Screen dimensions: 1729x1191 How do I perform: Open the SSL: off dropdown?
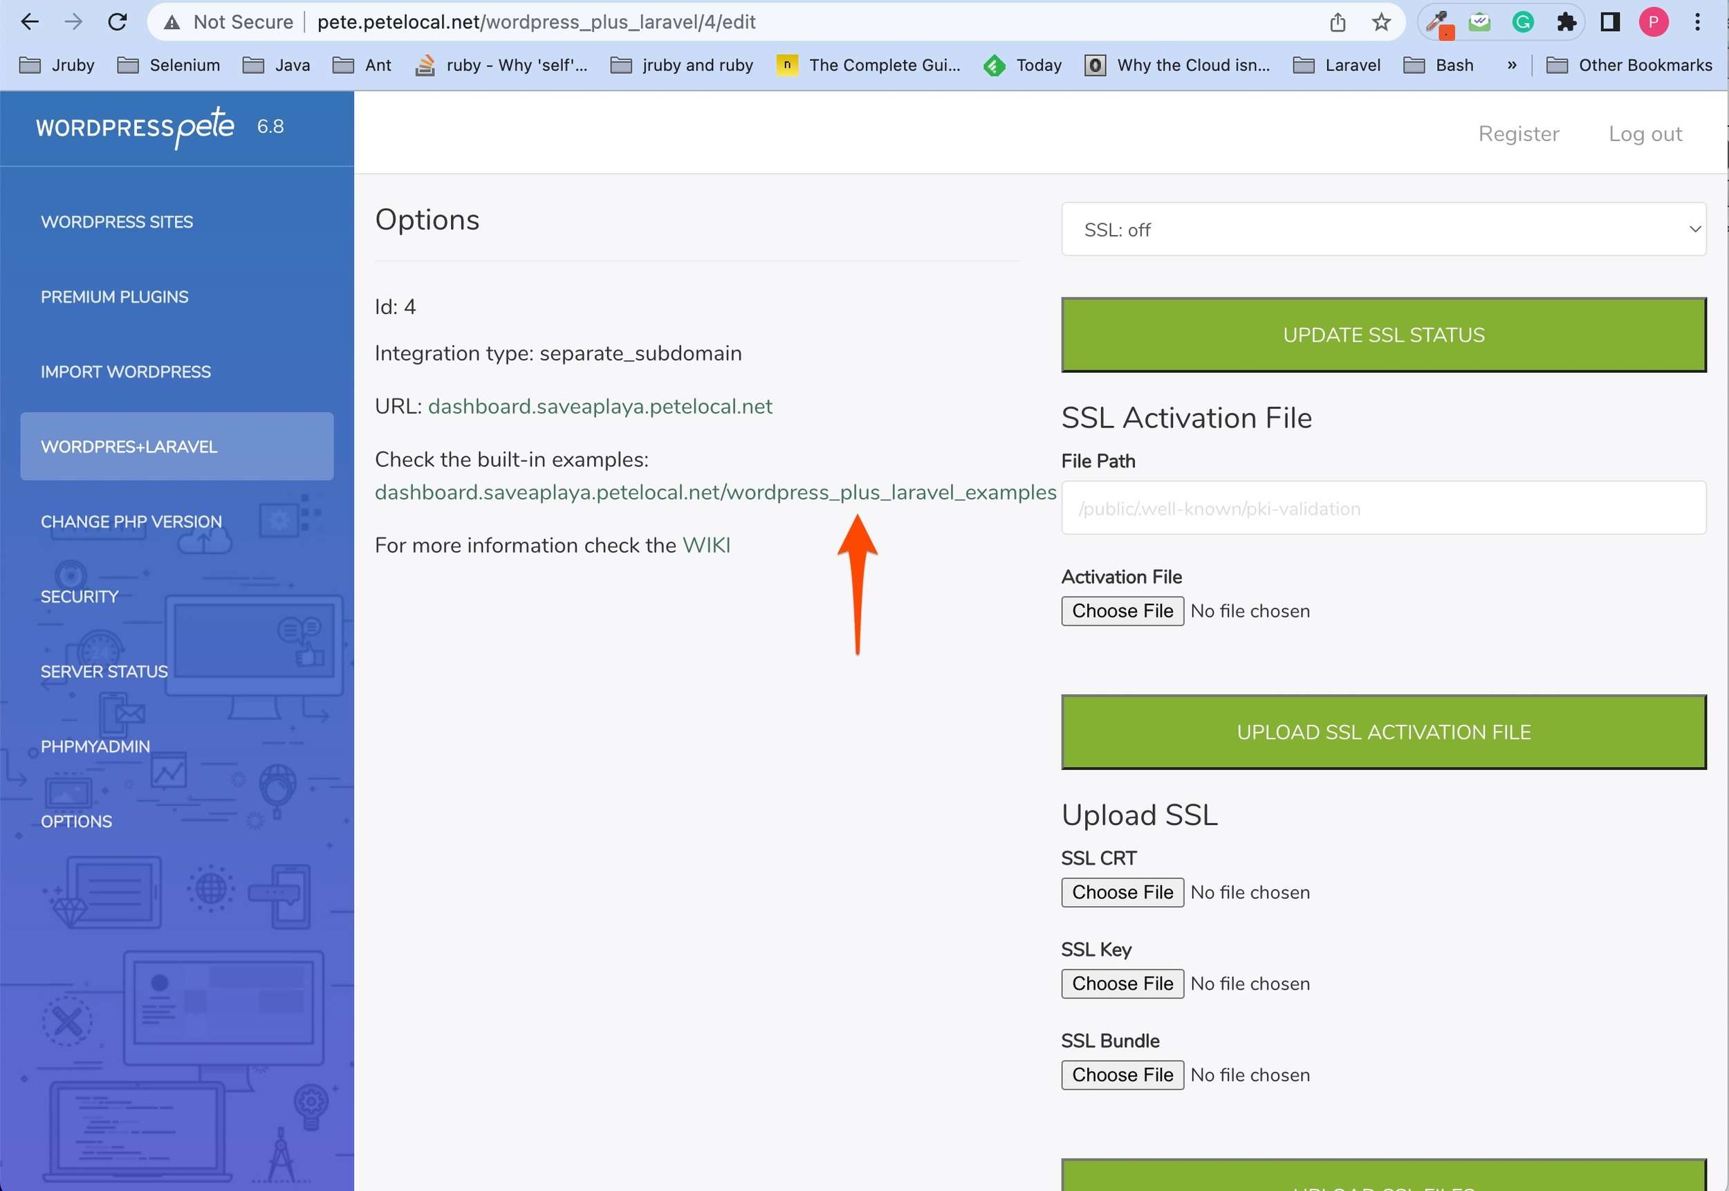coord(1383,229)
